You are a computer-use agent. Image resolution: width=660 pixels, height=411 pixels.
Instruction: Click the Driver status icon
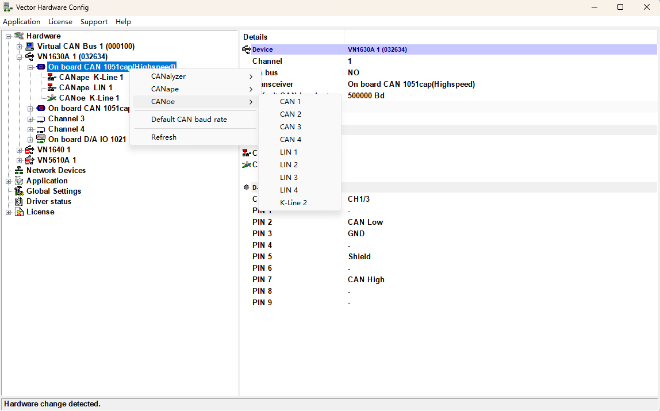[x=19, y=202]
